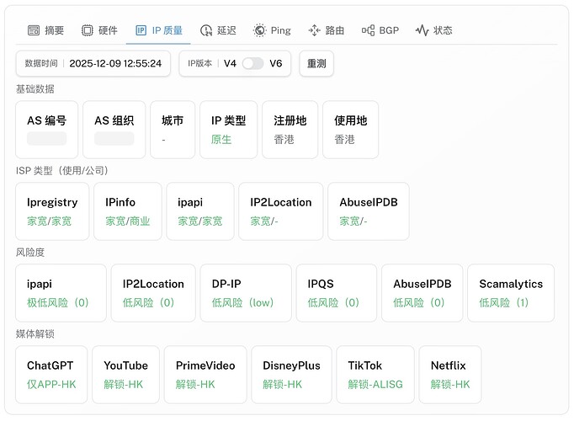Image resolution: width=574 pixels, height=421 pixels.
Task: Click the 延迟 latency clock icon
Action: pos(206,30)
